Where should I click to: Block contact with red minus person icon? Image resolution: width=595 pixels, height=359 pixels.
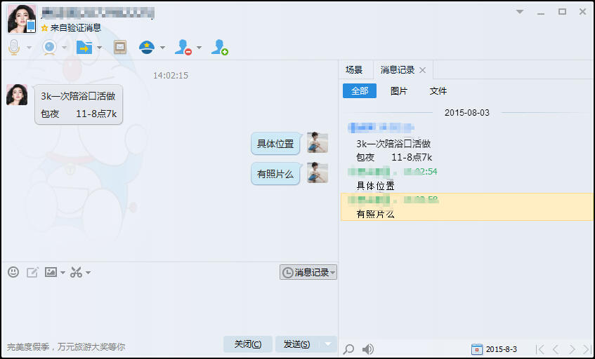point(183,48)
